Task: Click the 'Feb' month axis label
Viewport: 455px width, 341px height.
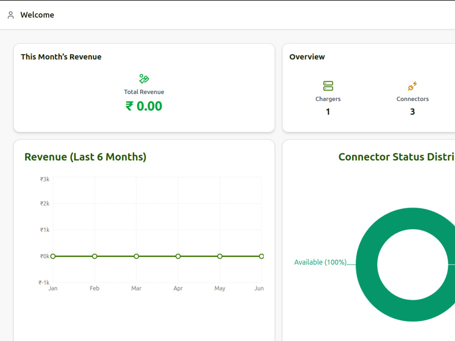Action: pyautogui.click(x=95, y=289)
